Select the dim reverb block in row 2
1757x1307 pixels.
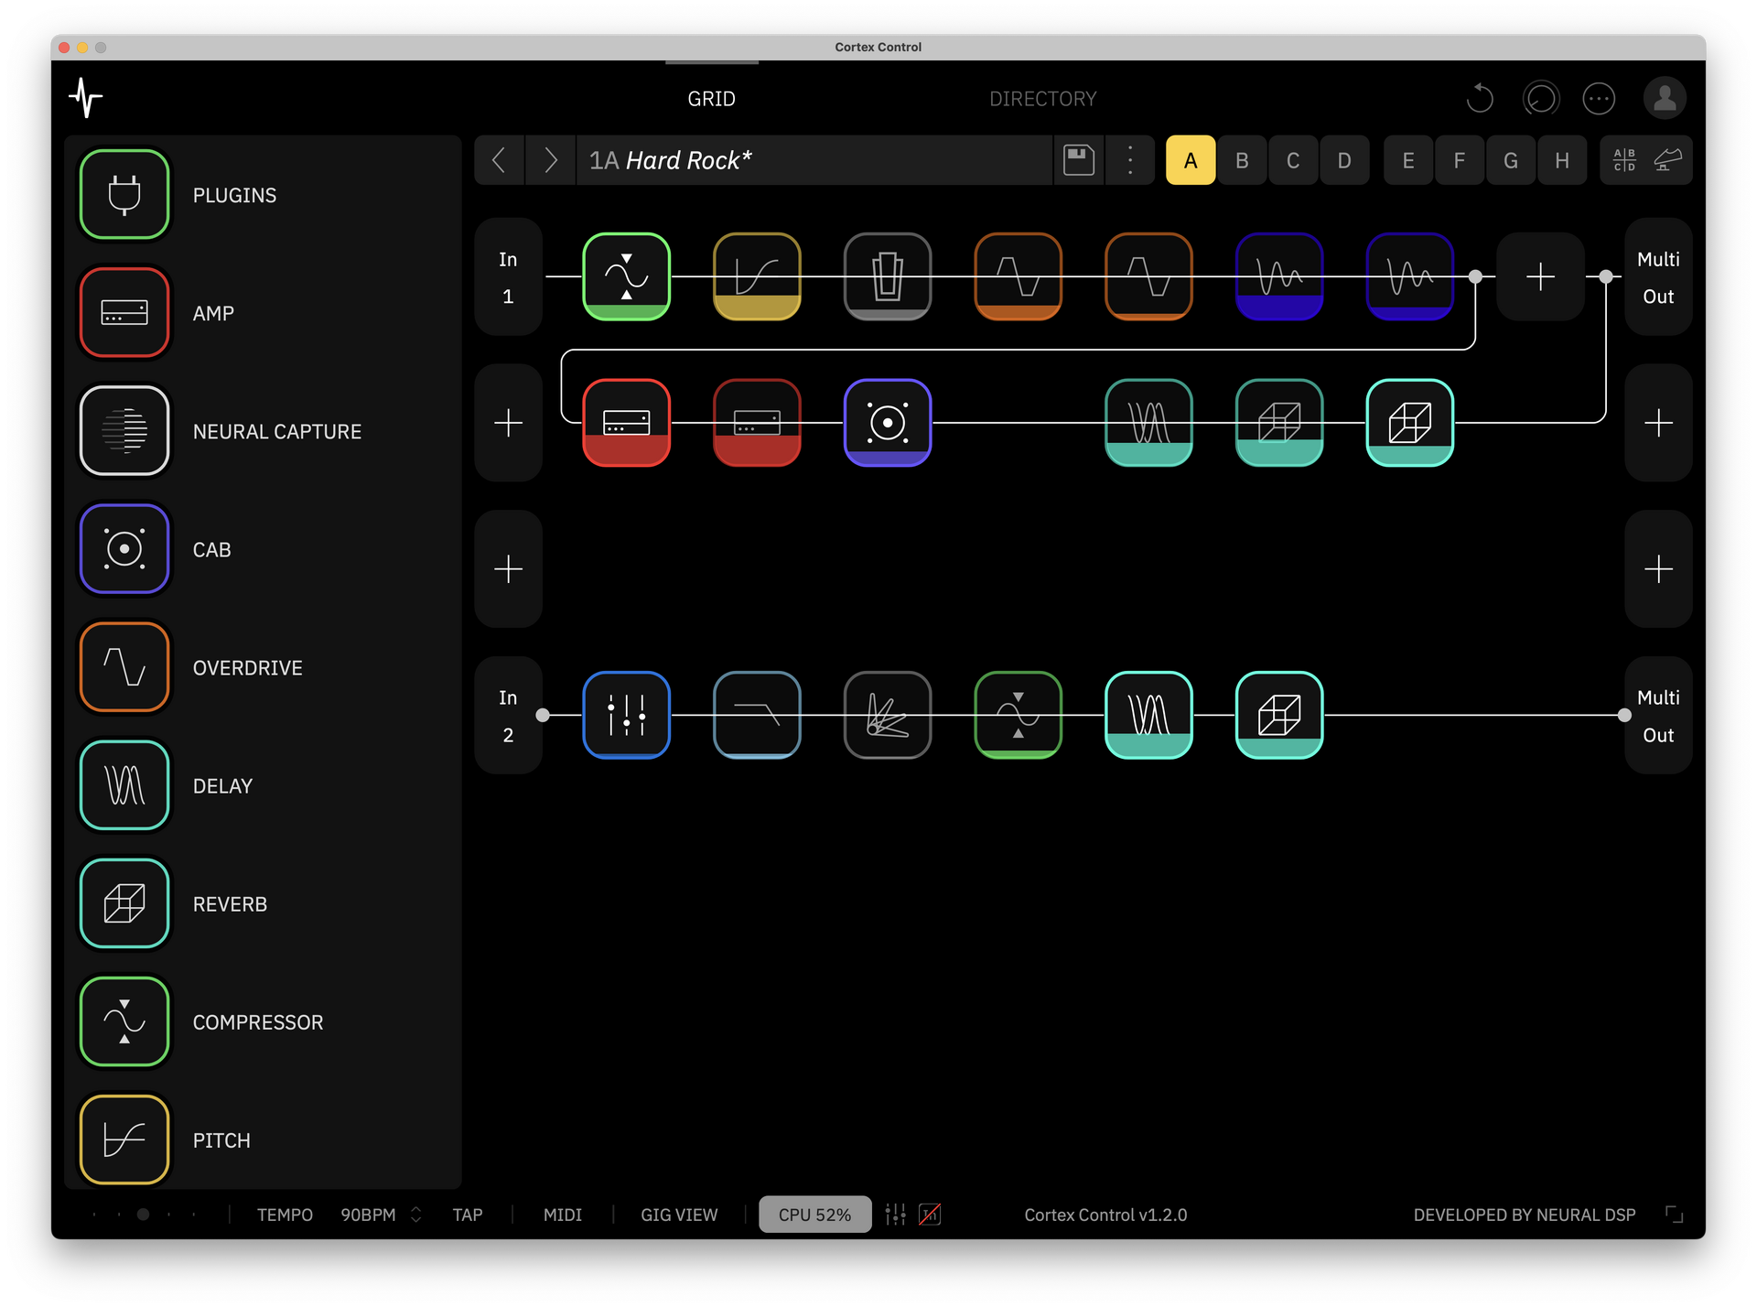point(1279,423)
